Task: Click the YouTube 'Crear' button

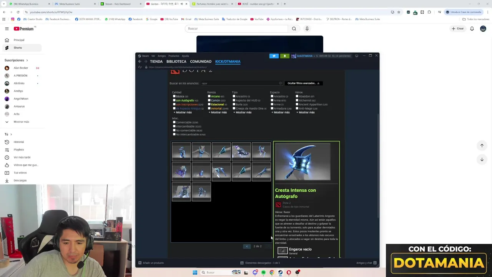Action: (x=458, y=28)
